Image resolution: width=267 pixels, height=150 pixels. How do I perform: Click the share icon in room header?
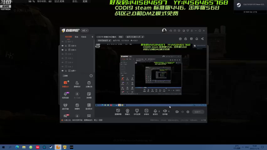(x=202, y=39)
